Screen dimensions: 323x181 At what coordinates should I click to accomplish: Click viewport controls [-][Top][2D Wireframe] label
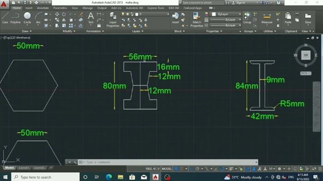pyautogui.click(x=16, y=38)
